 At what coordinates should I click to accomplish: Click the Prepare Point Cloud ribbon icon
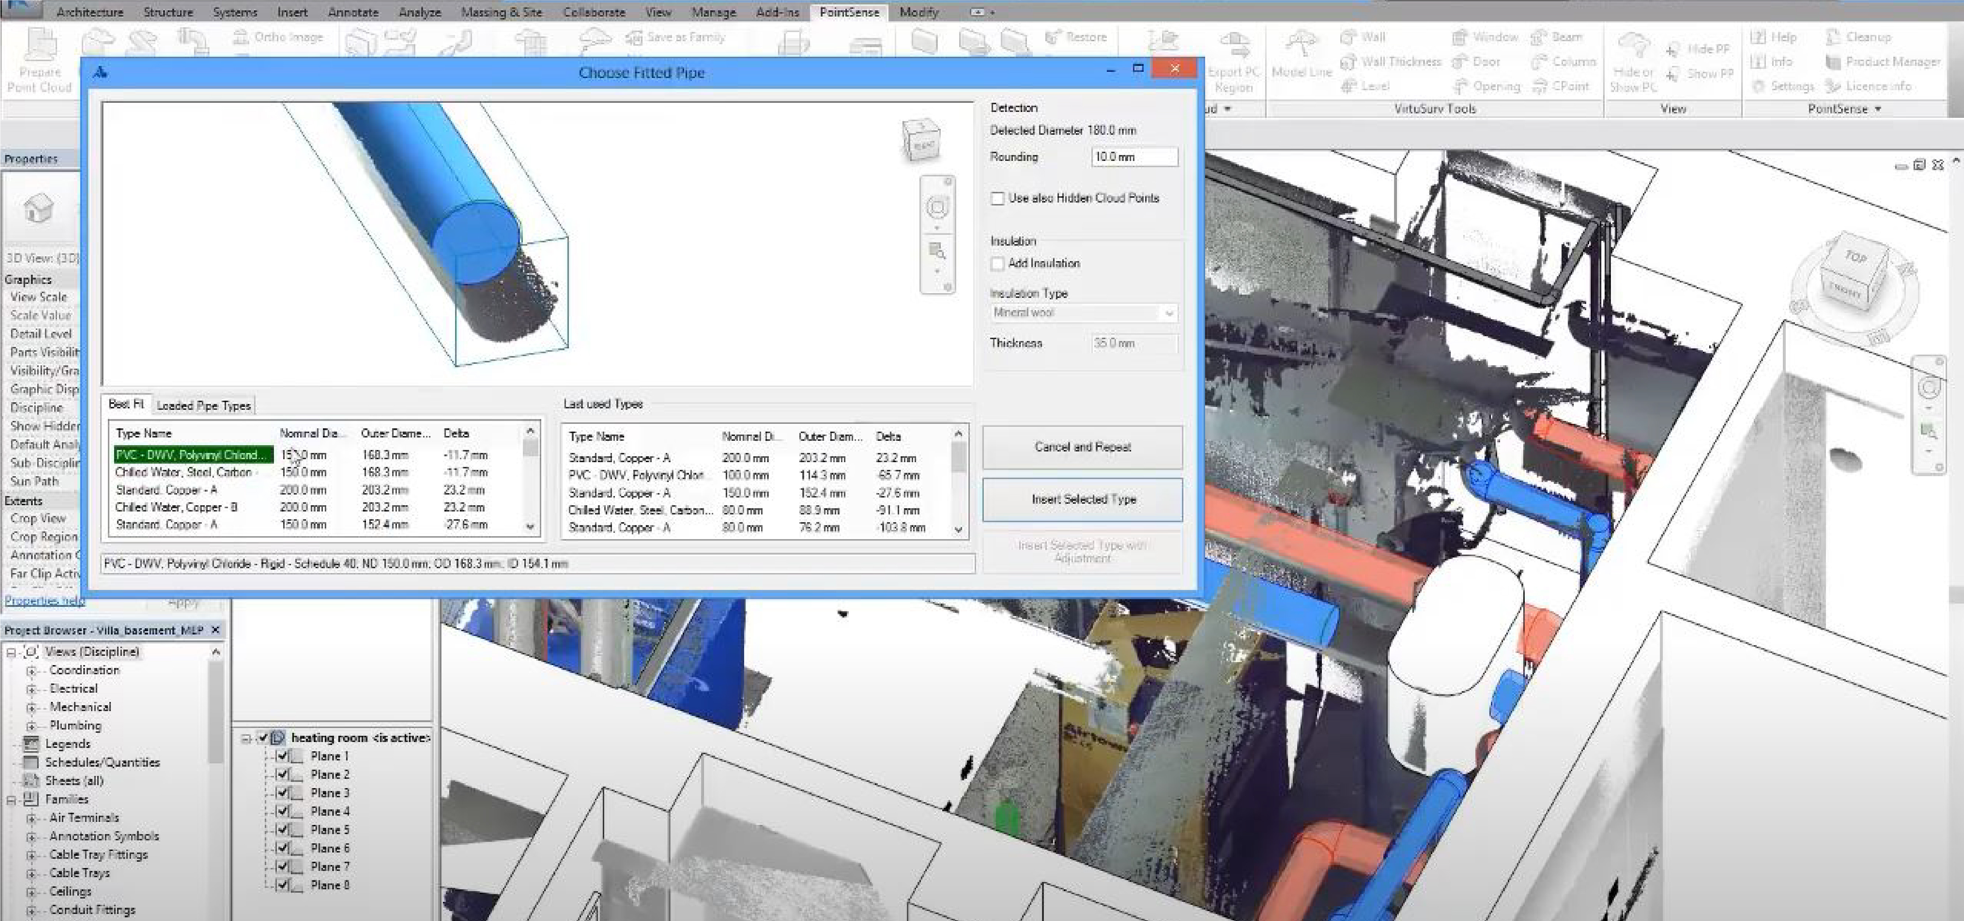[x=40, y=59]
